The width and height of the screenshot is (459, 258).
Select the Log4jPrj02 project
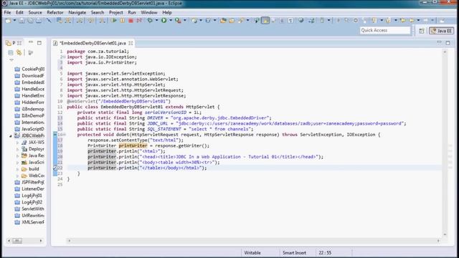click(29, 202)
